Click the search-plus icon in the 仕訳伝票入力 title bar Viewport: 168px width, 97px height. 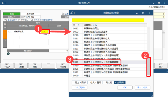point(4,3)
